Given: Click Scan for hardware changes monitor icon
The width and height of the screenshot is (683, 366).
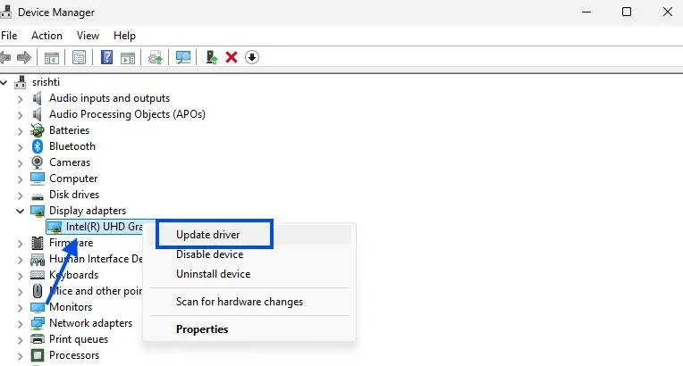Looking at the screenshot, I should [x=183, y=57].
